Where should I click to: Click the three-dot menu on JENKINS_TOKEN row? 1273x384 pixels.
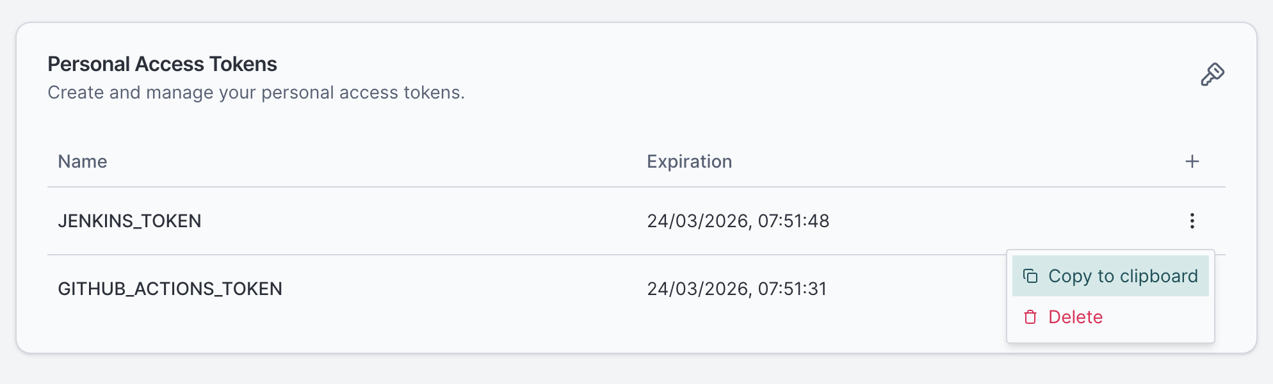tap(1192, 221)
